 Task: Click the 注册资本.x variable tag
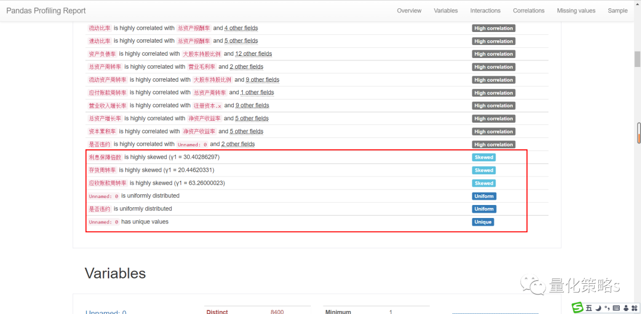click(x=207, y=106)
